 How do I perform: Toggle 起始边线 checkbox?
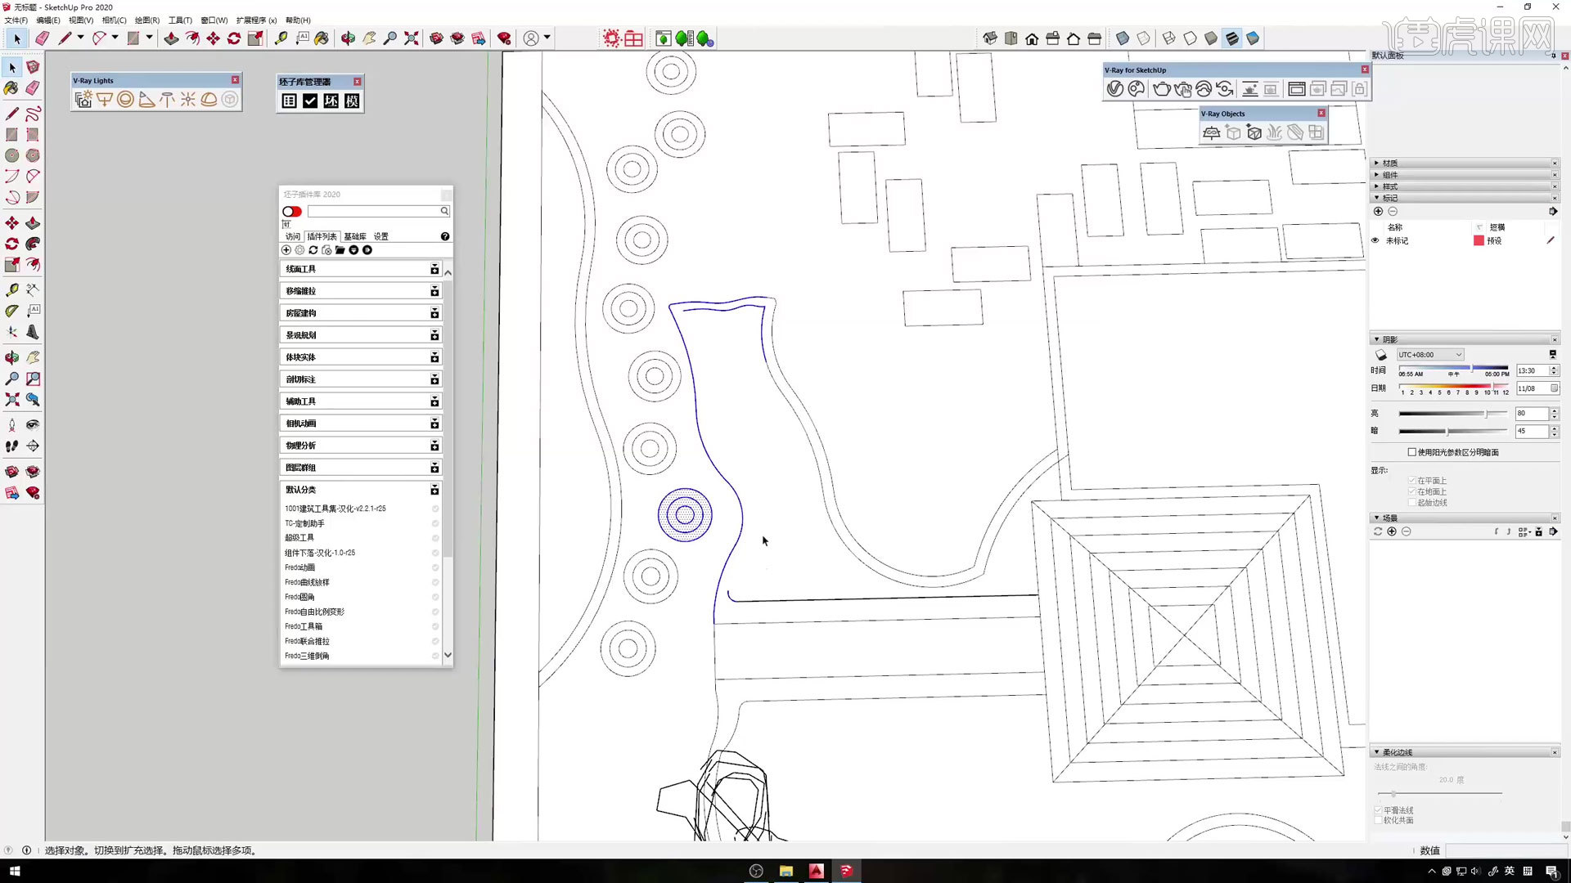pos(1412,502)
